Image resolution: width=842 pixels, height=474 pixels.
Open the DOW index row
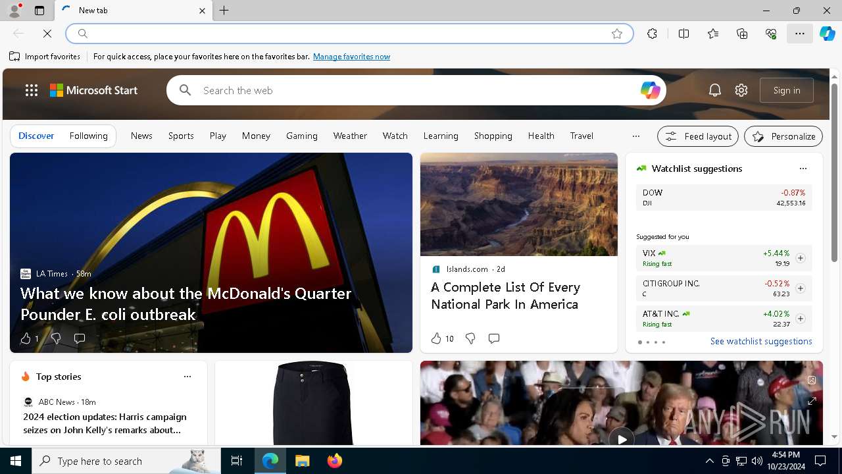[724, 197]
